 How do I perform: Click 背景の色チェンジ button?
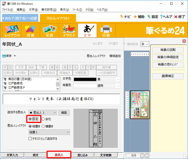pyautogui.click(x=168, y=65)
